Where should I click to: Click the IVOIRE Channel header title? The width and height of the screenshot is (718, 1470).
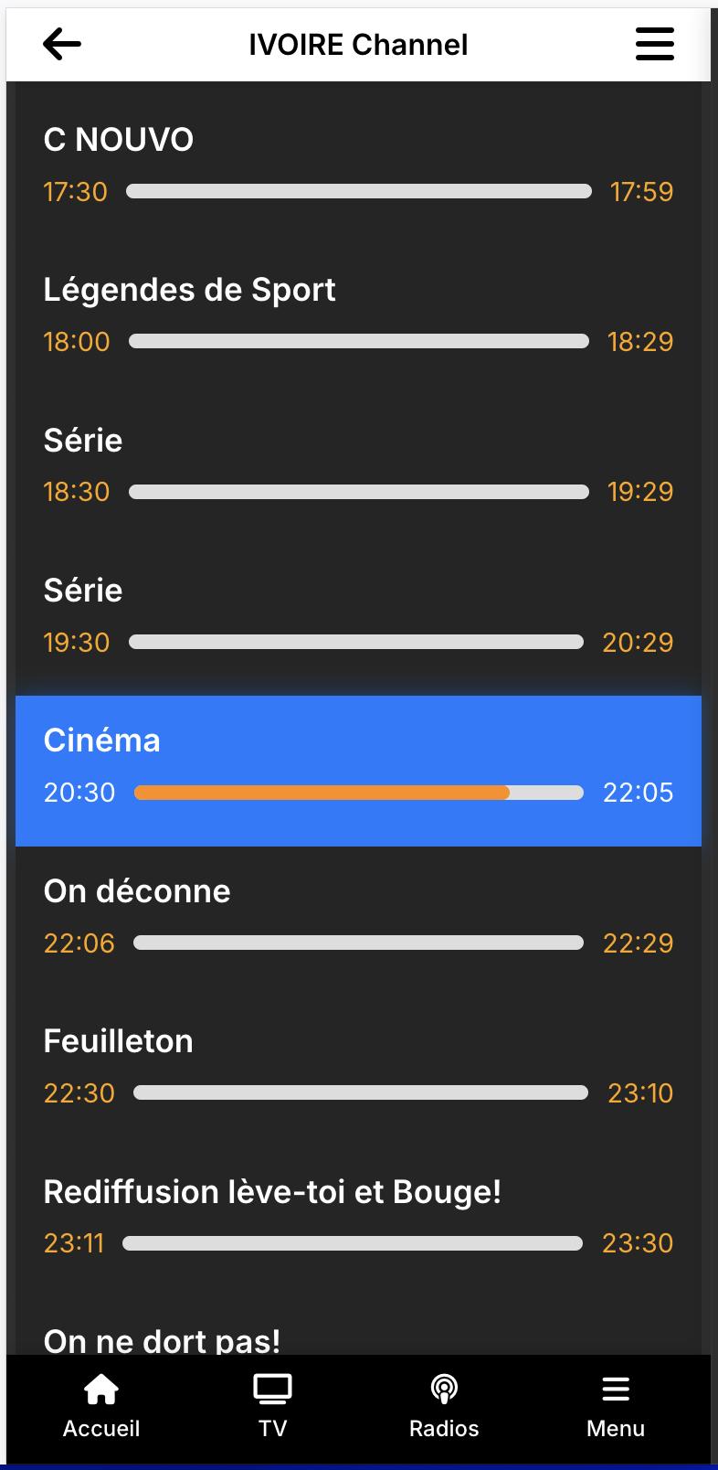pyautogui.click(x=358, y=44)
